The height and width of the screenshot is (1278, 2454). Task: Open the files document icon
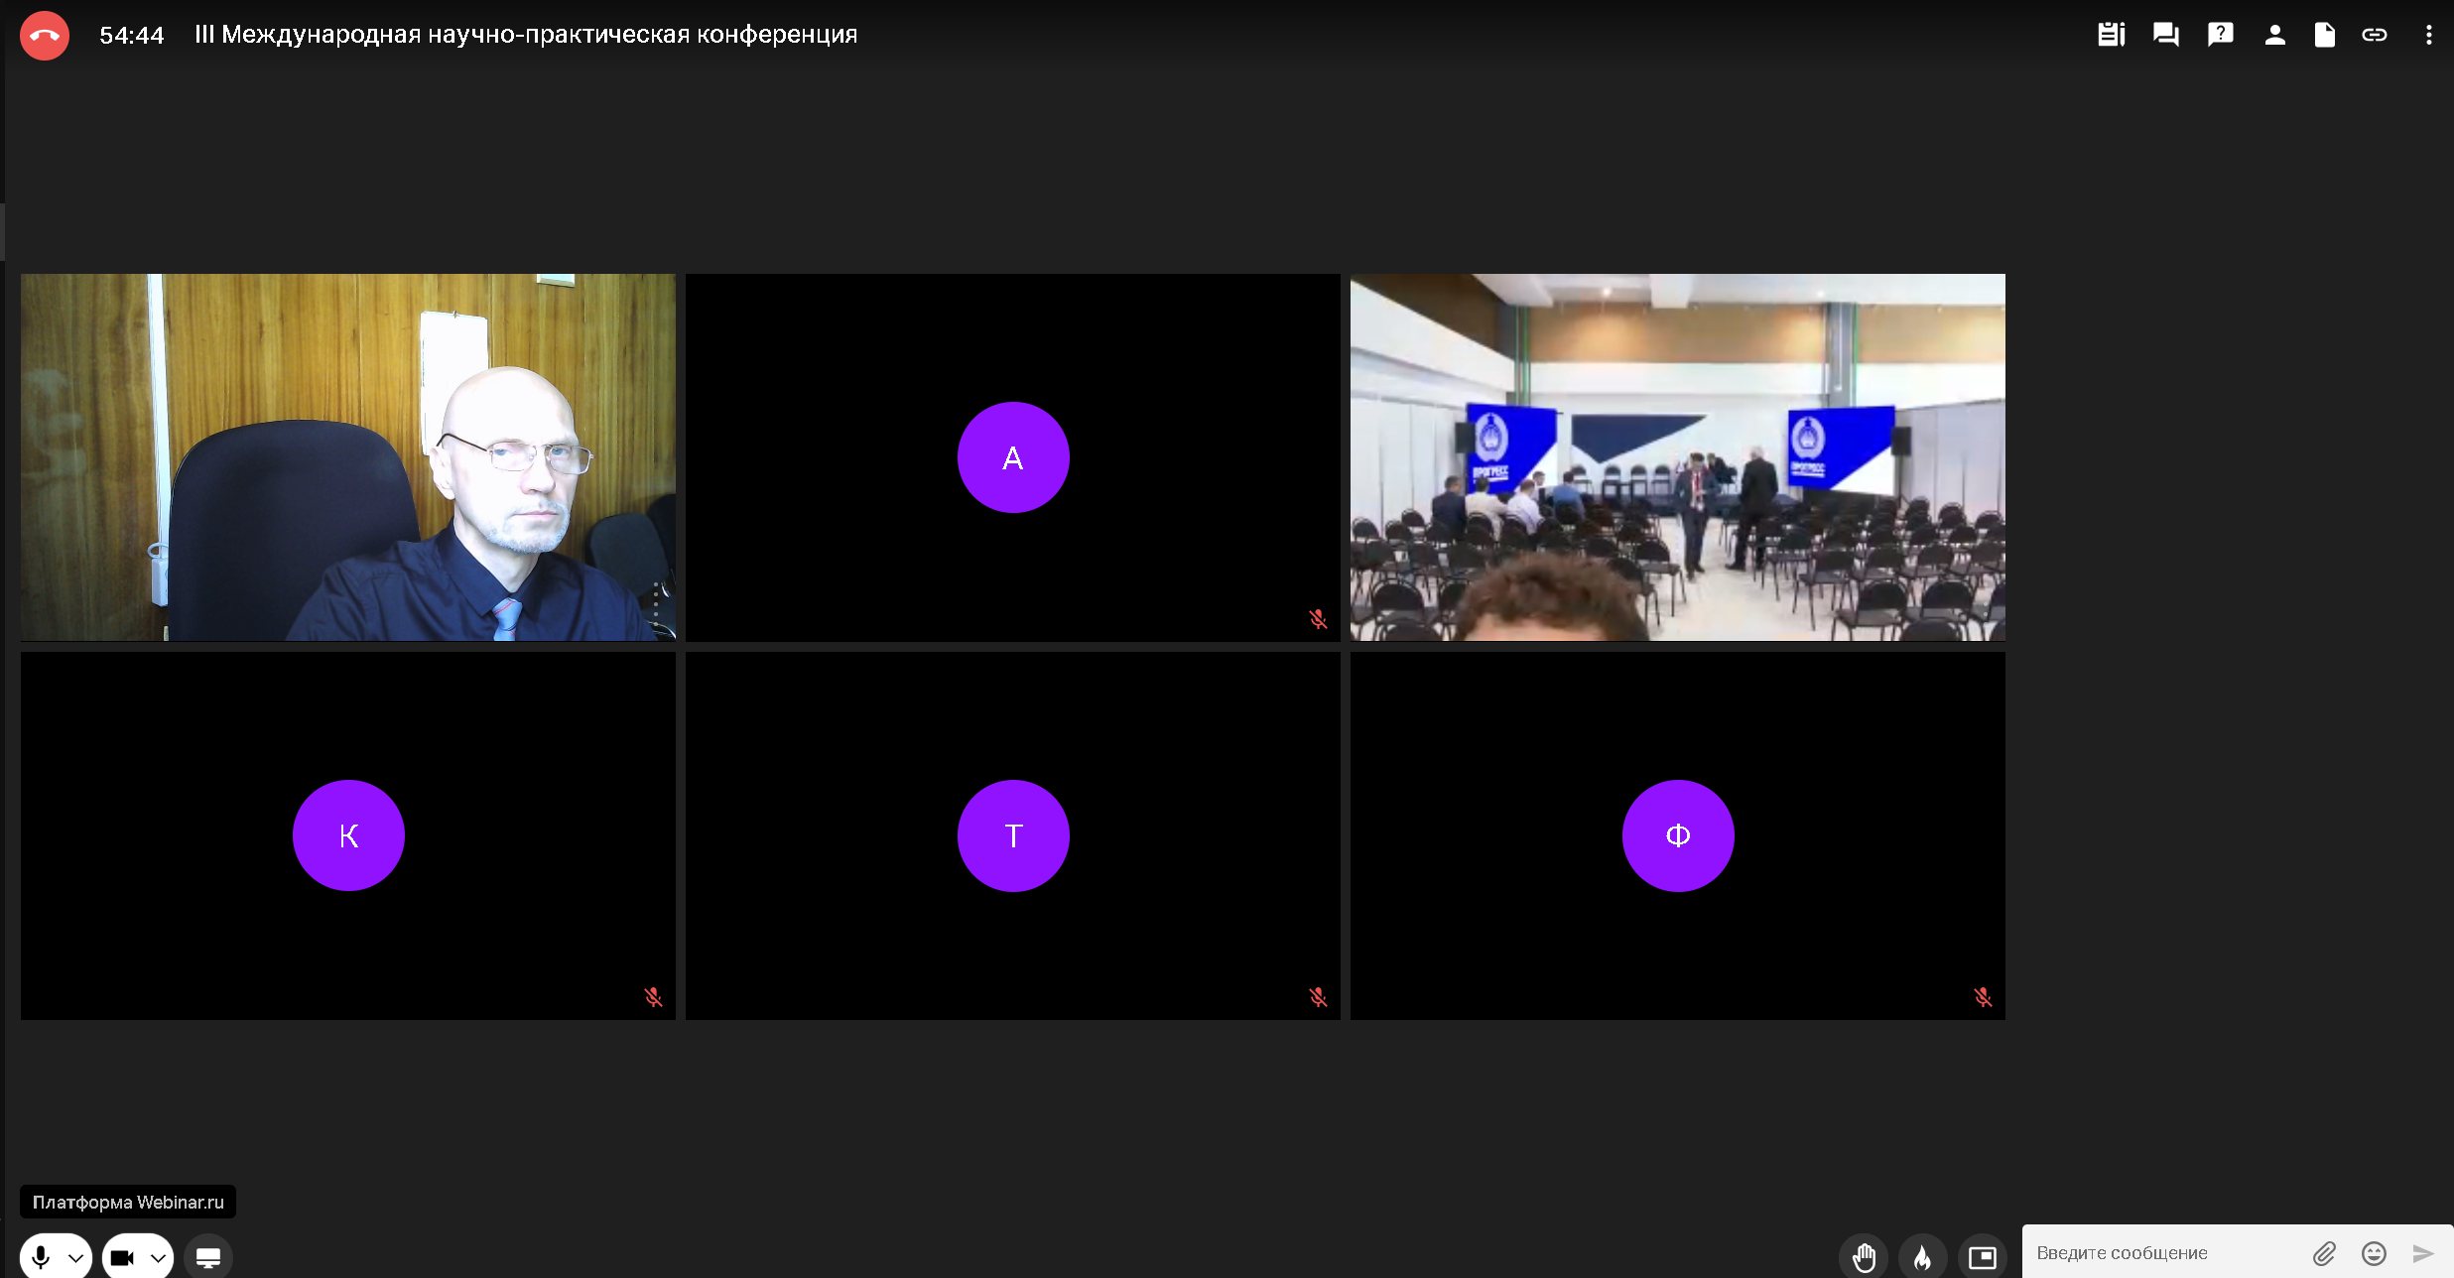[2324, 35]
